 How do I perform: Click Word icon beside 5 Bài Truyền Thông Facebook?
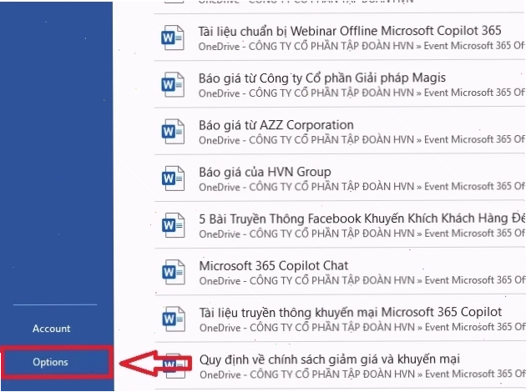[x=173, y=225]
